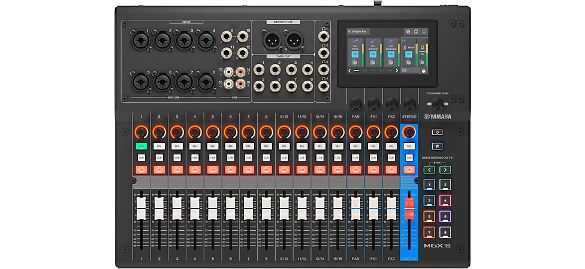This screenshot has width=585, height=269.
Task: Click OMNI OUT jack 8
Action: 307,86
